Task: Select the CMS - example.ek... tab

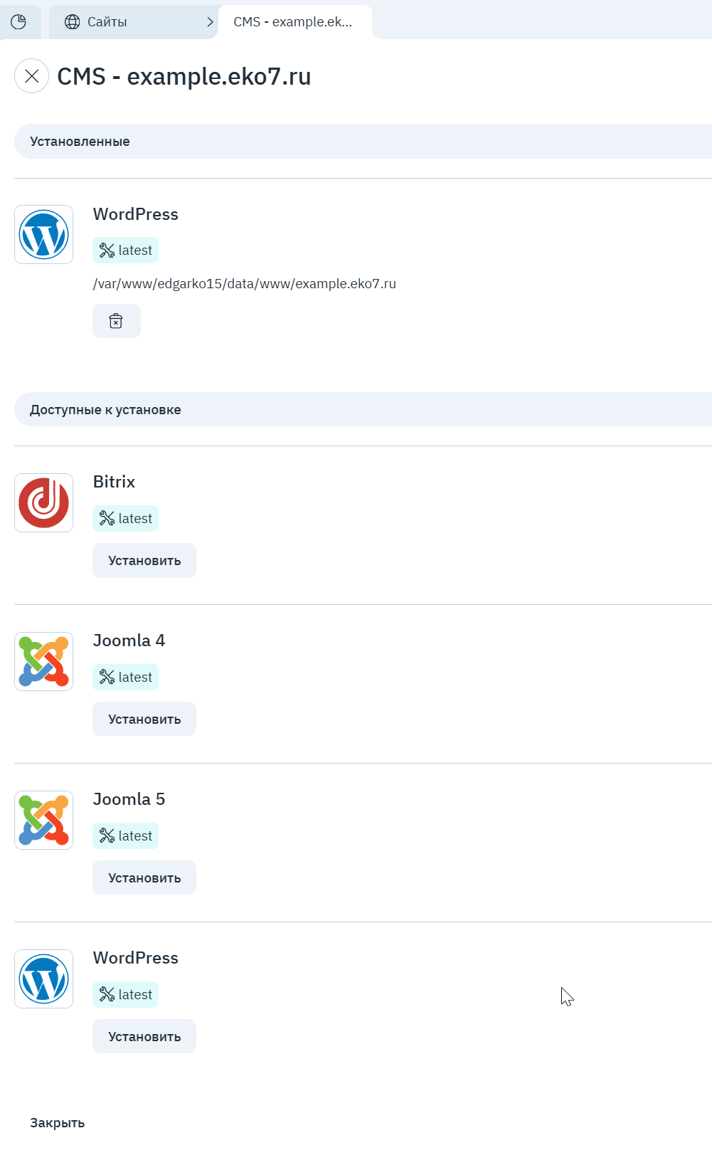Action: 294,22
